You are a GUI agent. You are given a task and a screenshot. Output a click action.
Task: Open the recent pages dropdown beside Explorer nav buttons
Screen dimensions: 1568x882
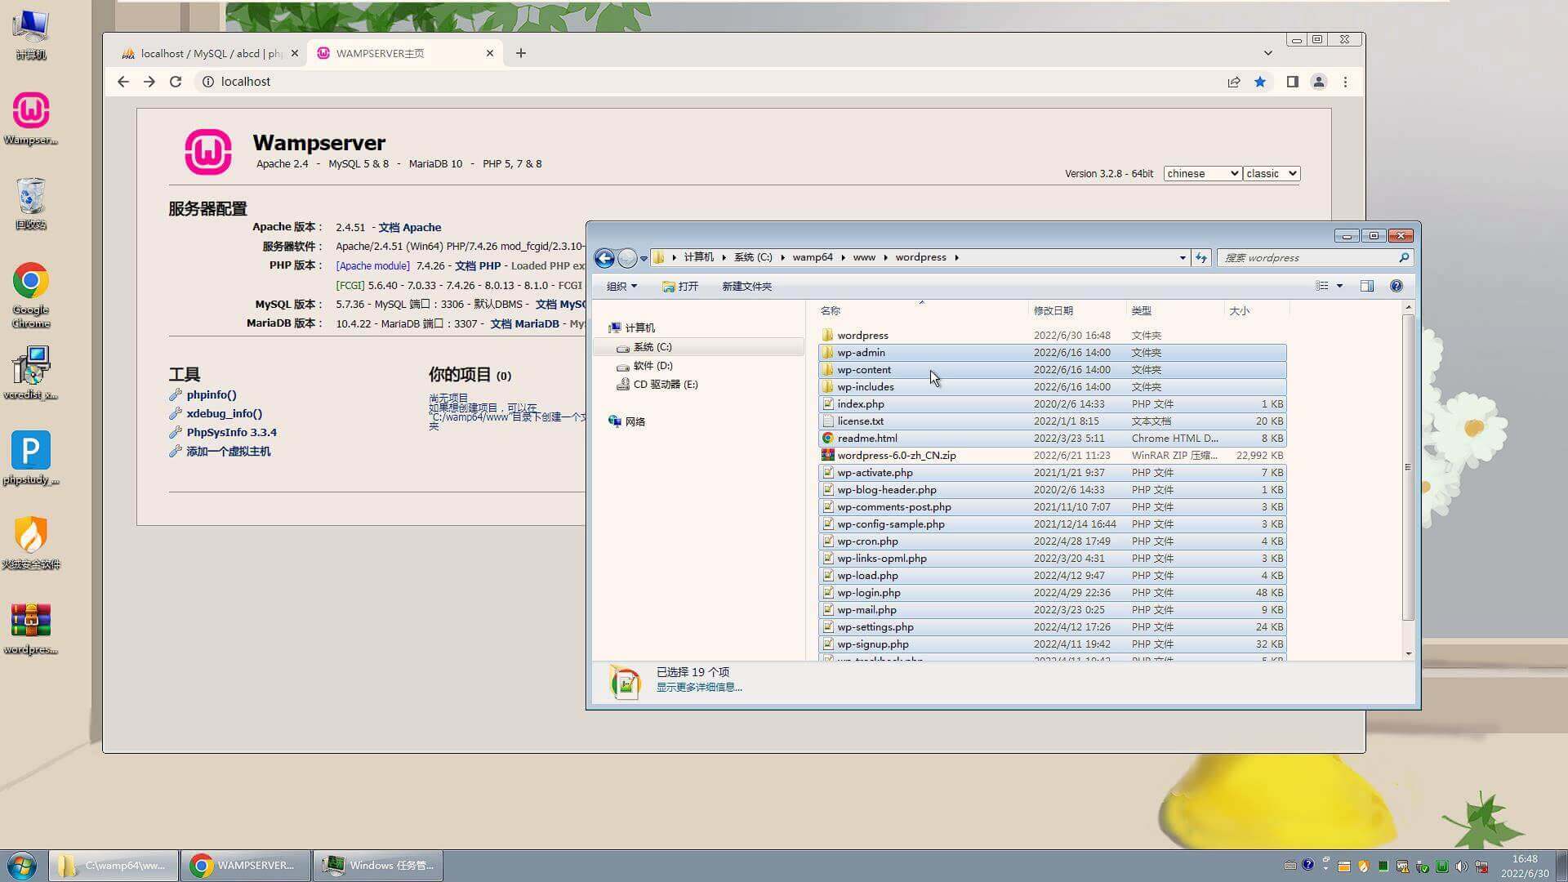click(644, 258)
